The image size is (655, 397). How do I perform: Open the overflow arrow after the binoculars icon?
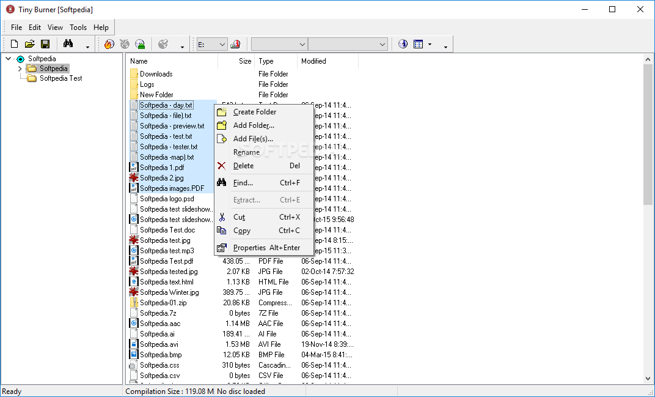point(87,47)
